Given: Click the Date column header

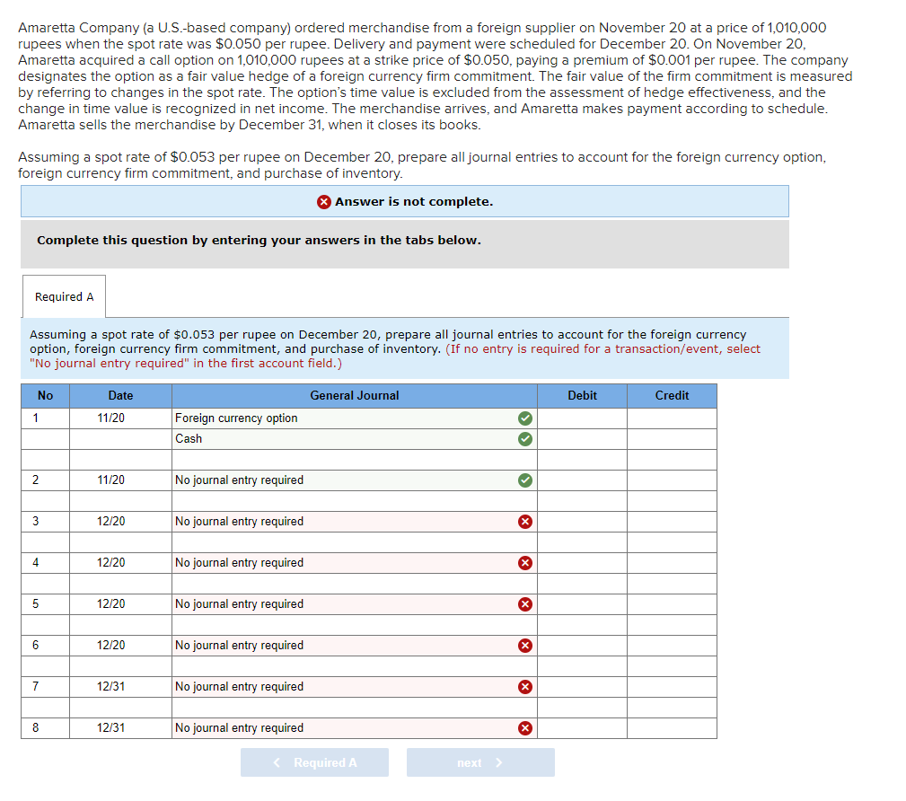Looking at the screenshot, I should pos(120,396).
